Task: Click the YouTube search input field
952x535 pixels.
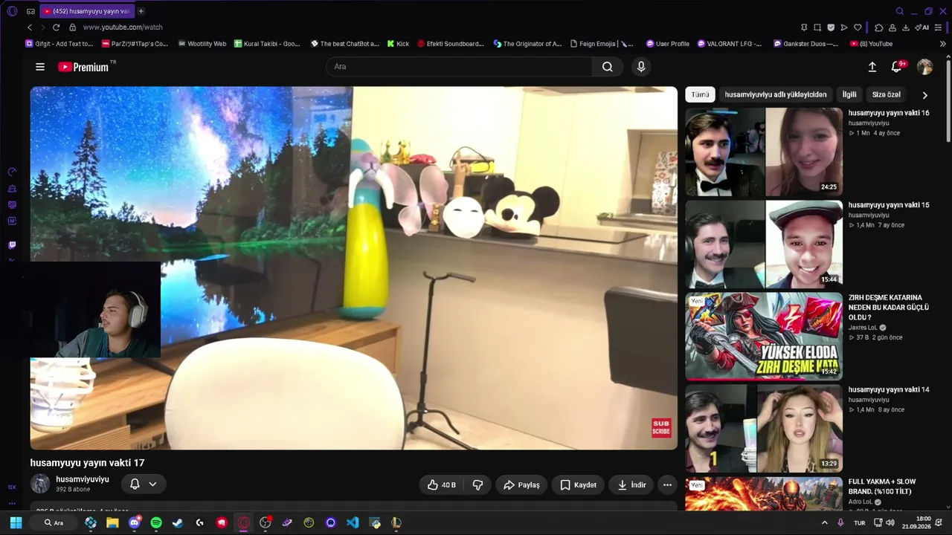Action: point(459,67)
